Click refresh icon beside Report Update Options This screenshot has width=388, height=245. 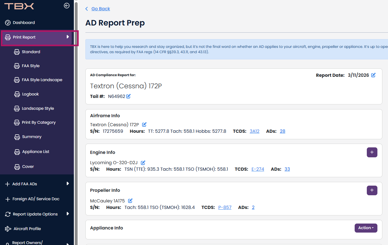coord(8,214)
